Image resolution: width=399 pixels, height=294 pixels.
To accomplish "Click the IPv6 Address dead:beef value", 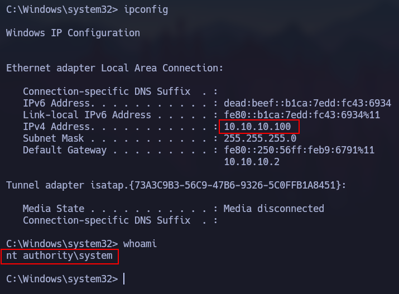I will (x=307, y=103).
